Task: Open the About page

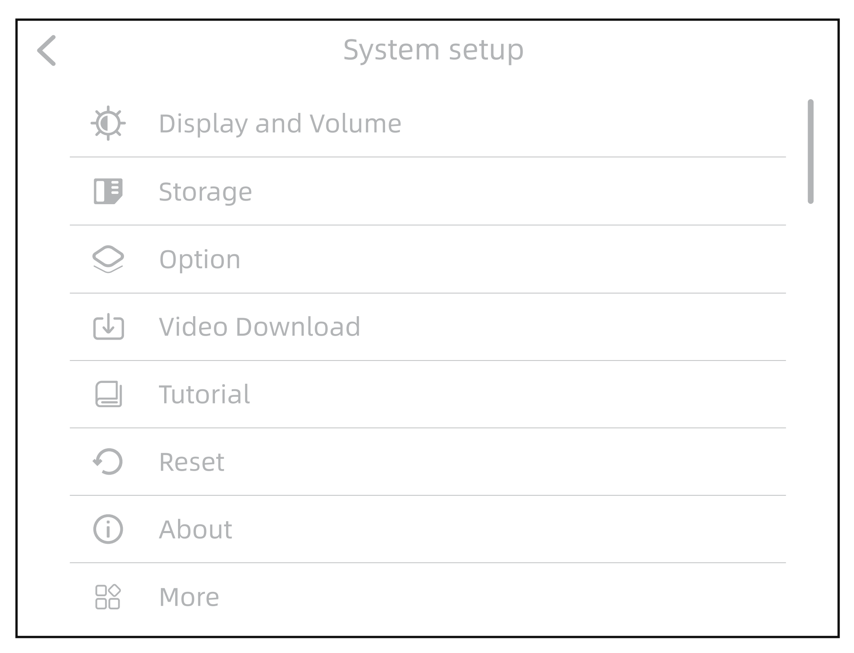Action: (196, 529)
